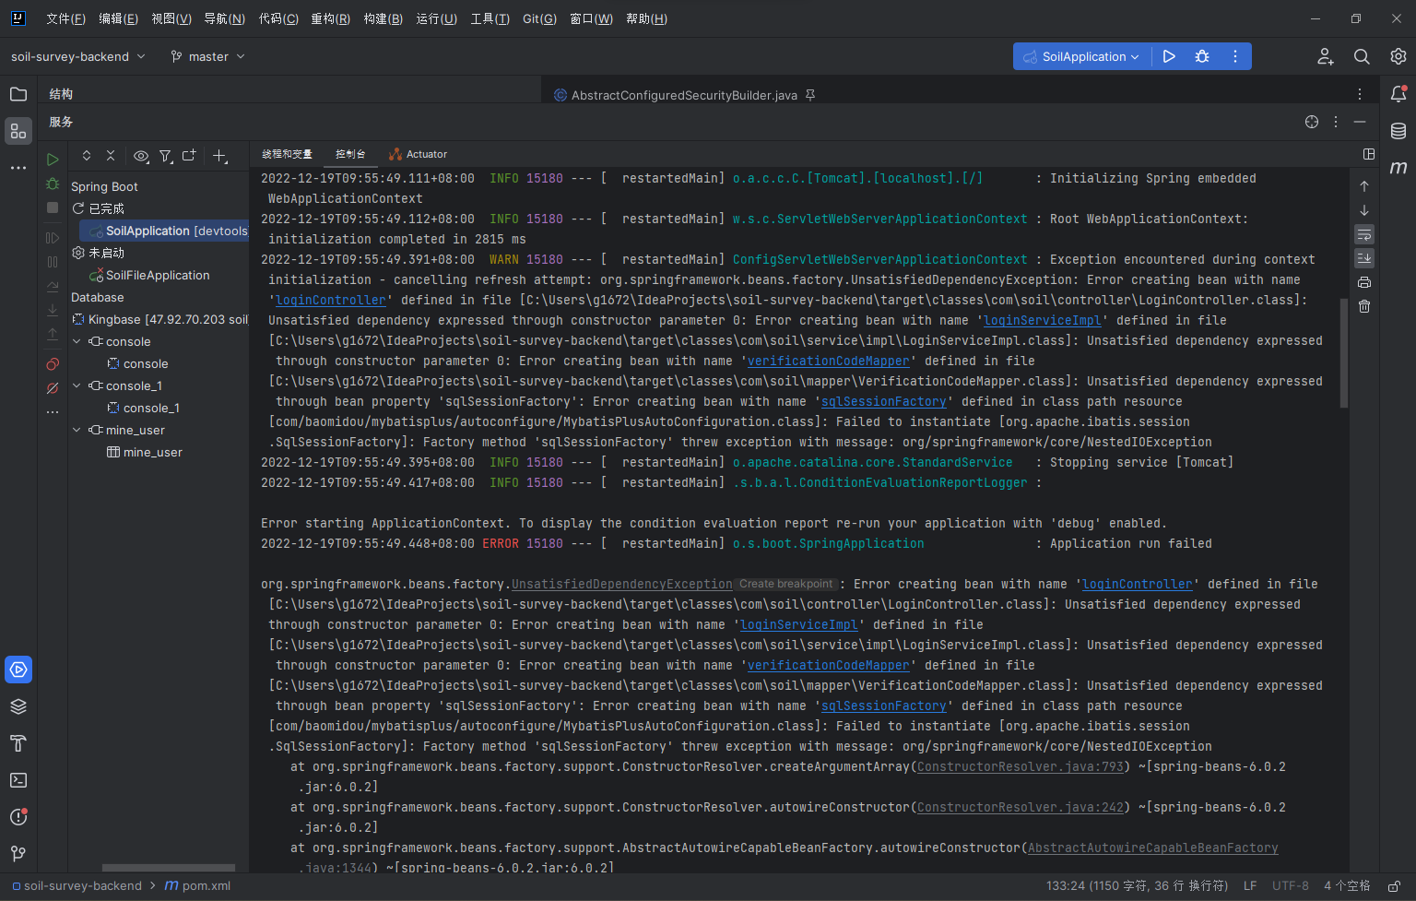
Task: Open ConstructorResolver.java:793 from the stack trace
Action: 1020,766
